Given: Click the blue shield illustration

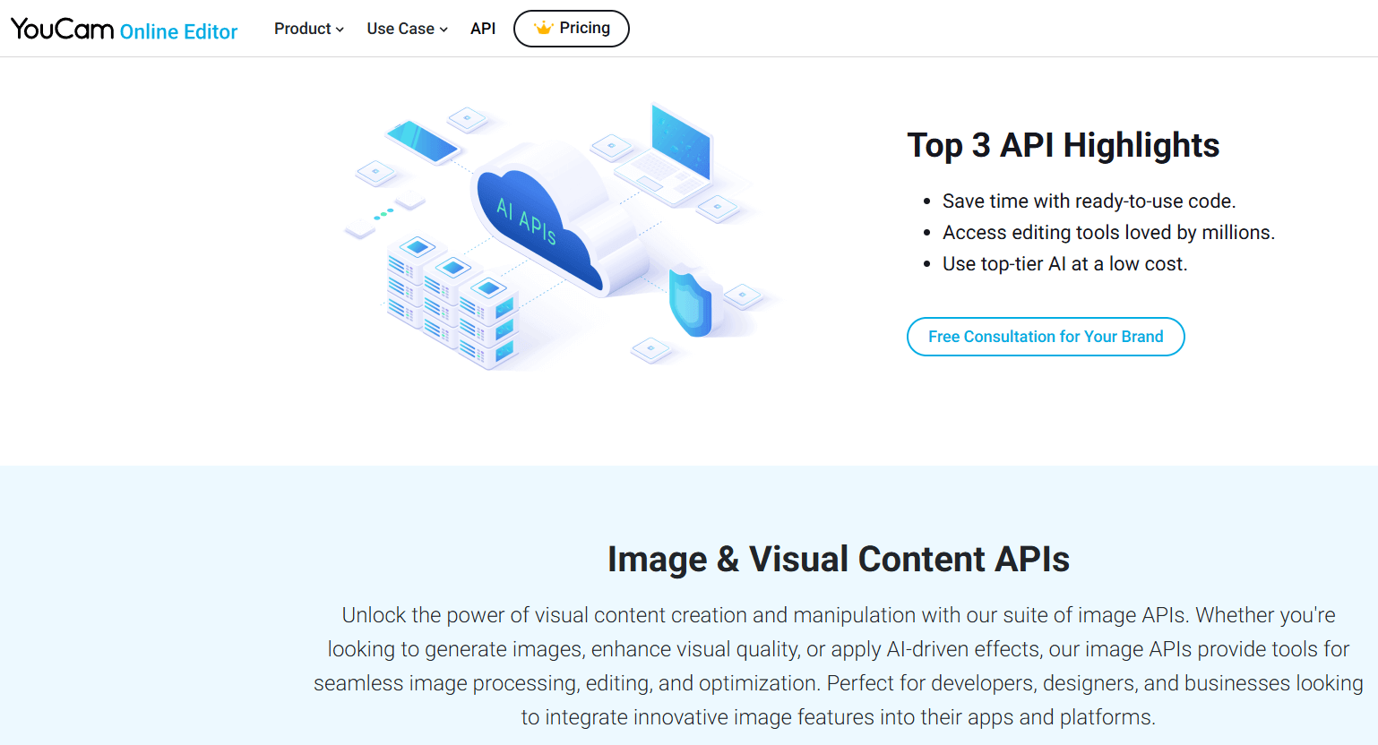Looking at the screenshot, I should pyautogui.click(x=690, y=302).
